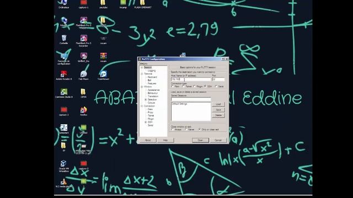Launch Camtasia Studio 8 shortcut
Image resolution: width=353 pixels, height=198 pixels.
64,93
